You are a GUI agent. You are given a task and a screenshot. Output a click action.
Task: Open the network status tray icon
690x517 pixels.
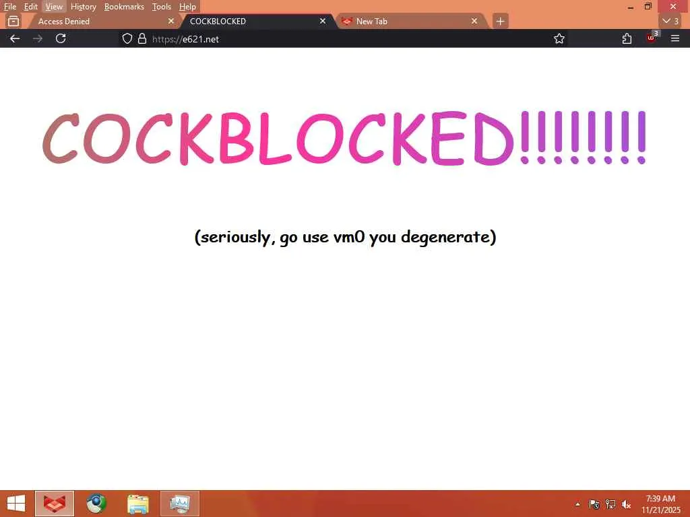coord(610,504)
